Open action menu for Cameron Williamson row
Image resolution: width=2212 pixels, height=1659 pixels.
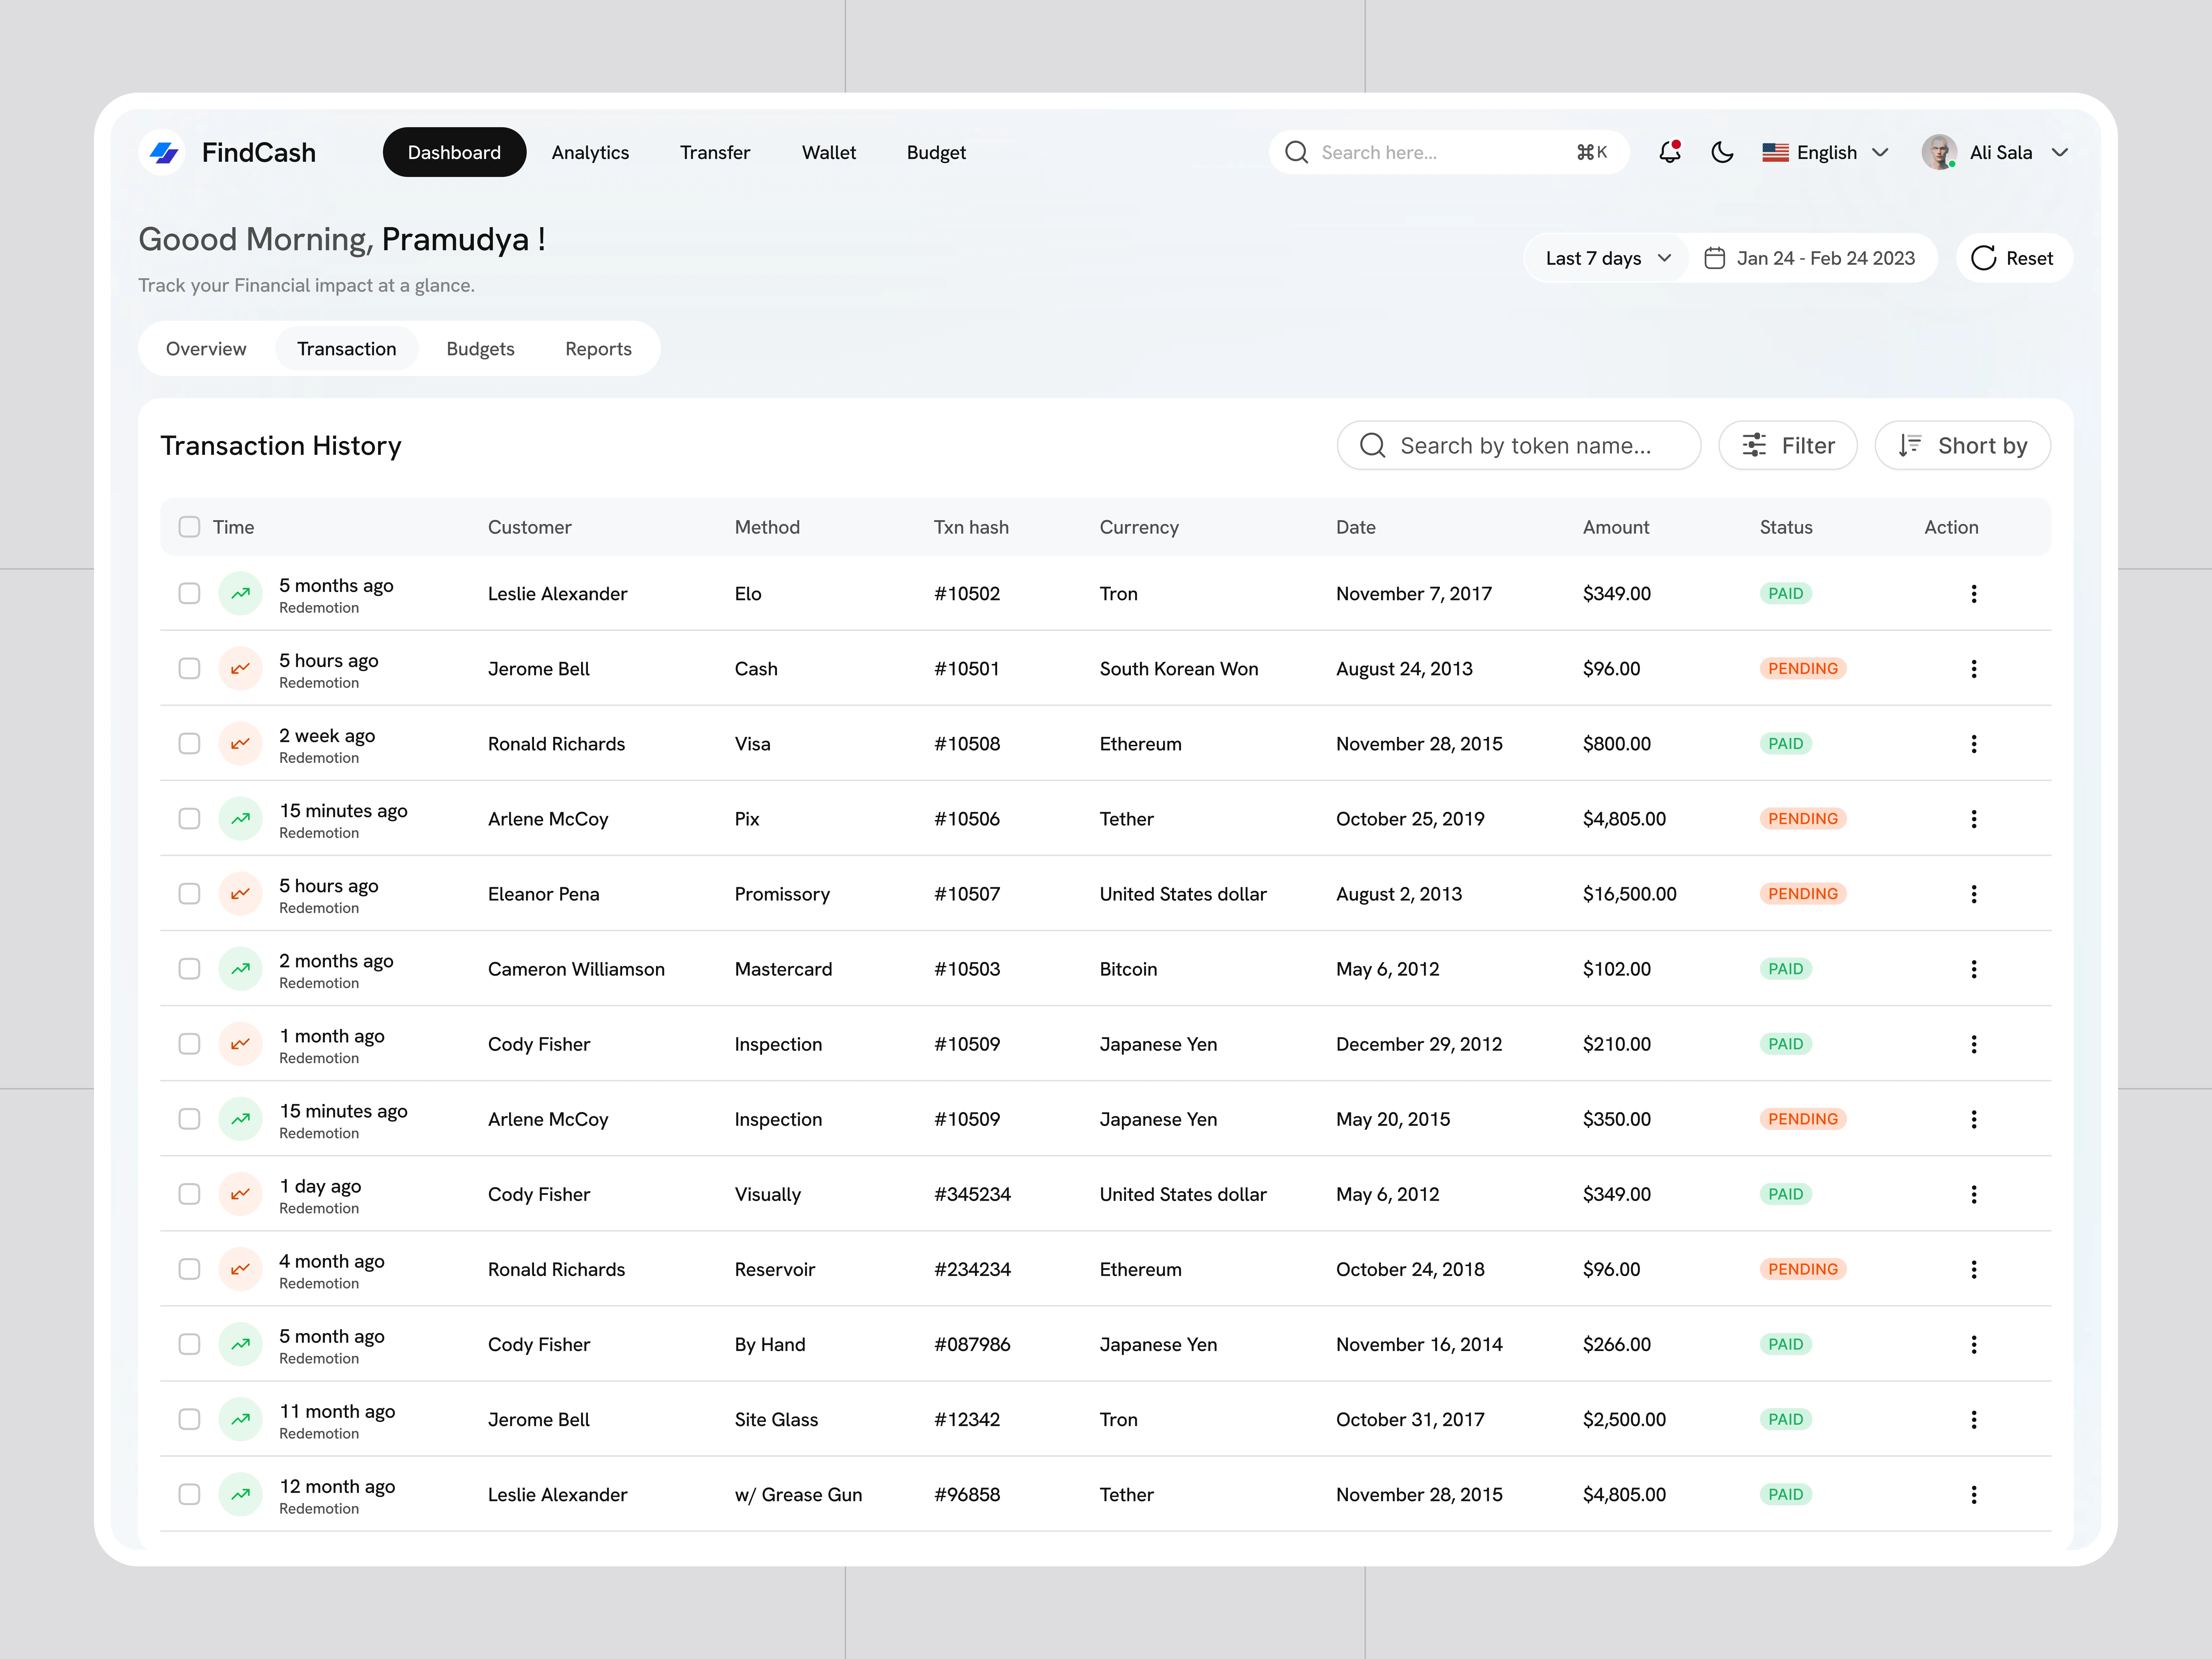click(1973, 969)
